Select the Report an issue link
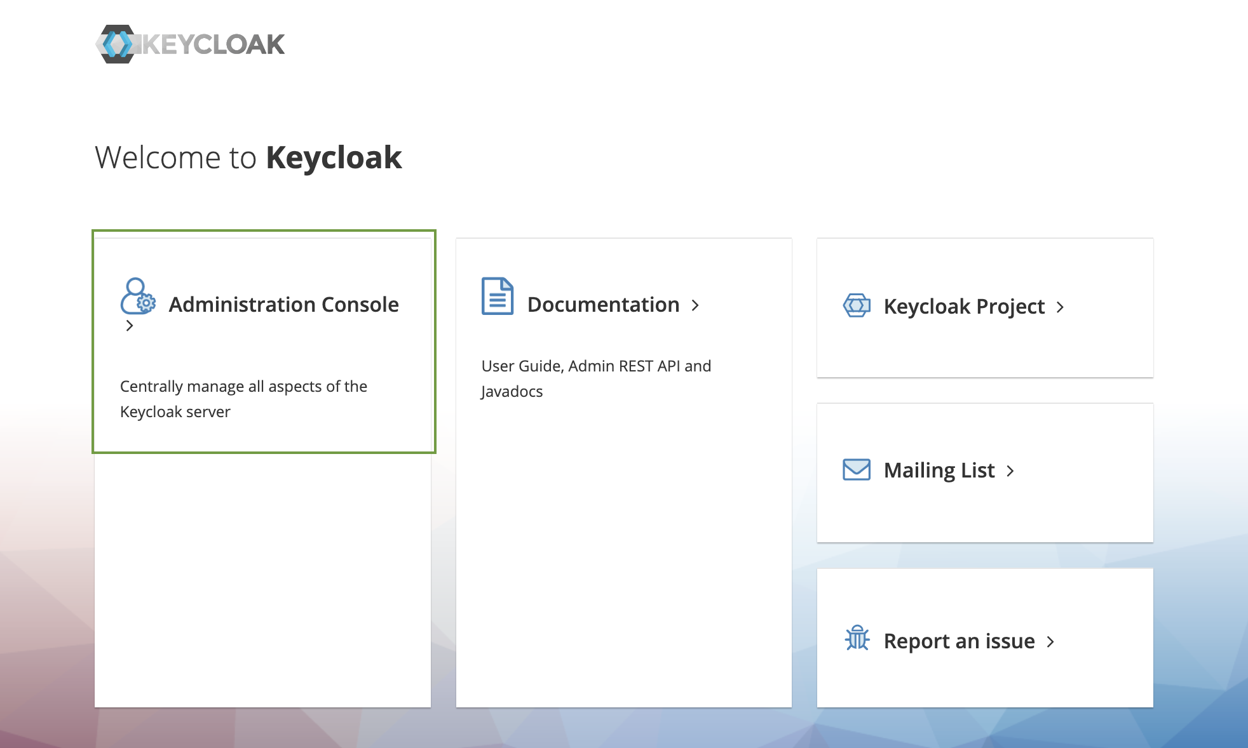 pos(959,641)
